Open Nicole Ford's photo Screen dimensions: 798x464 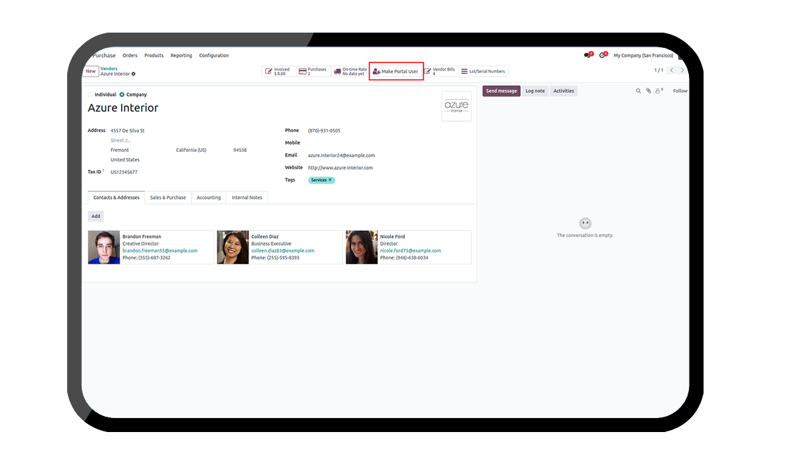point(362,247)
